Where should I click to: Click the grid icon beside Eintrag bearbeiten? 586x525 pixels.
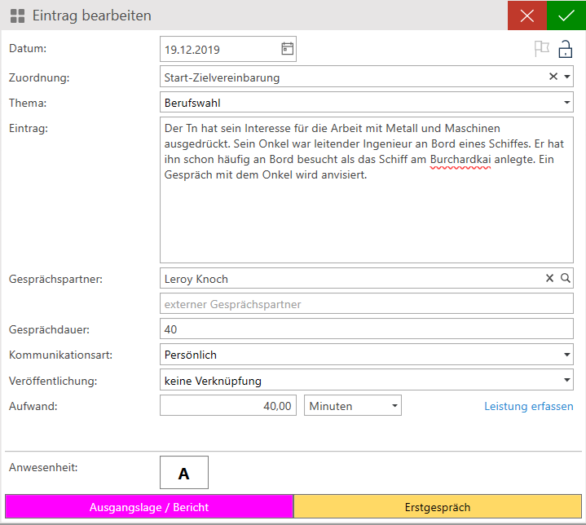pyautogui.click(x=17, y=15)
